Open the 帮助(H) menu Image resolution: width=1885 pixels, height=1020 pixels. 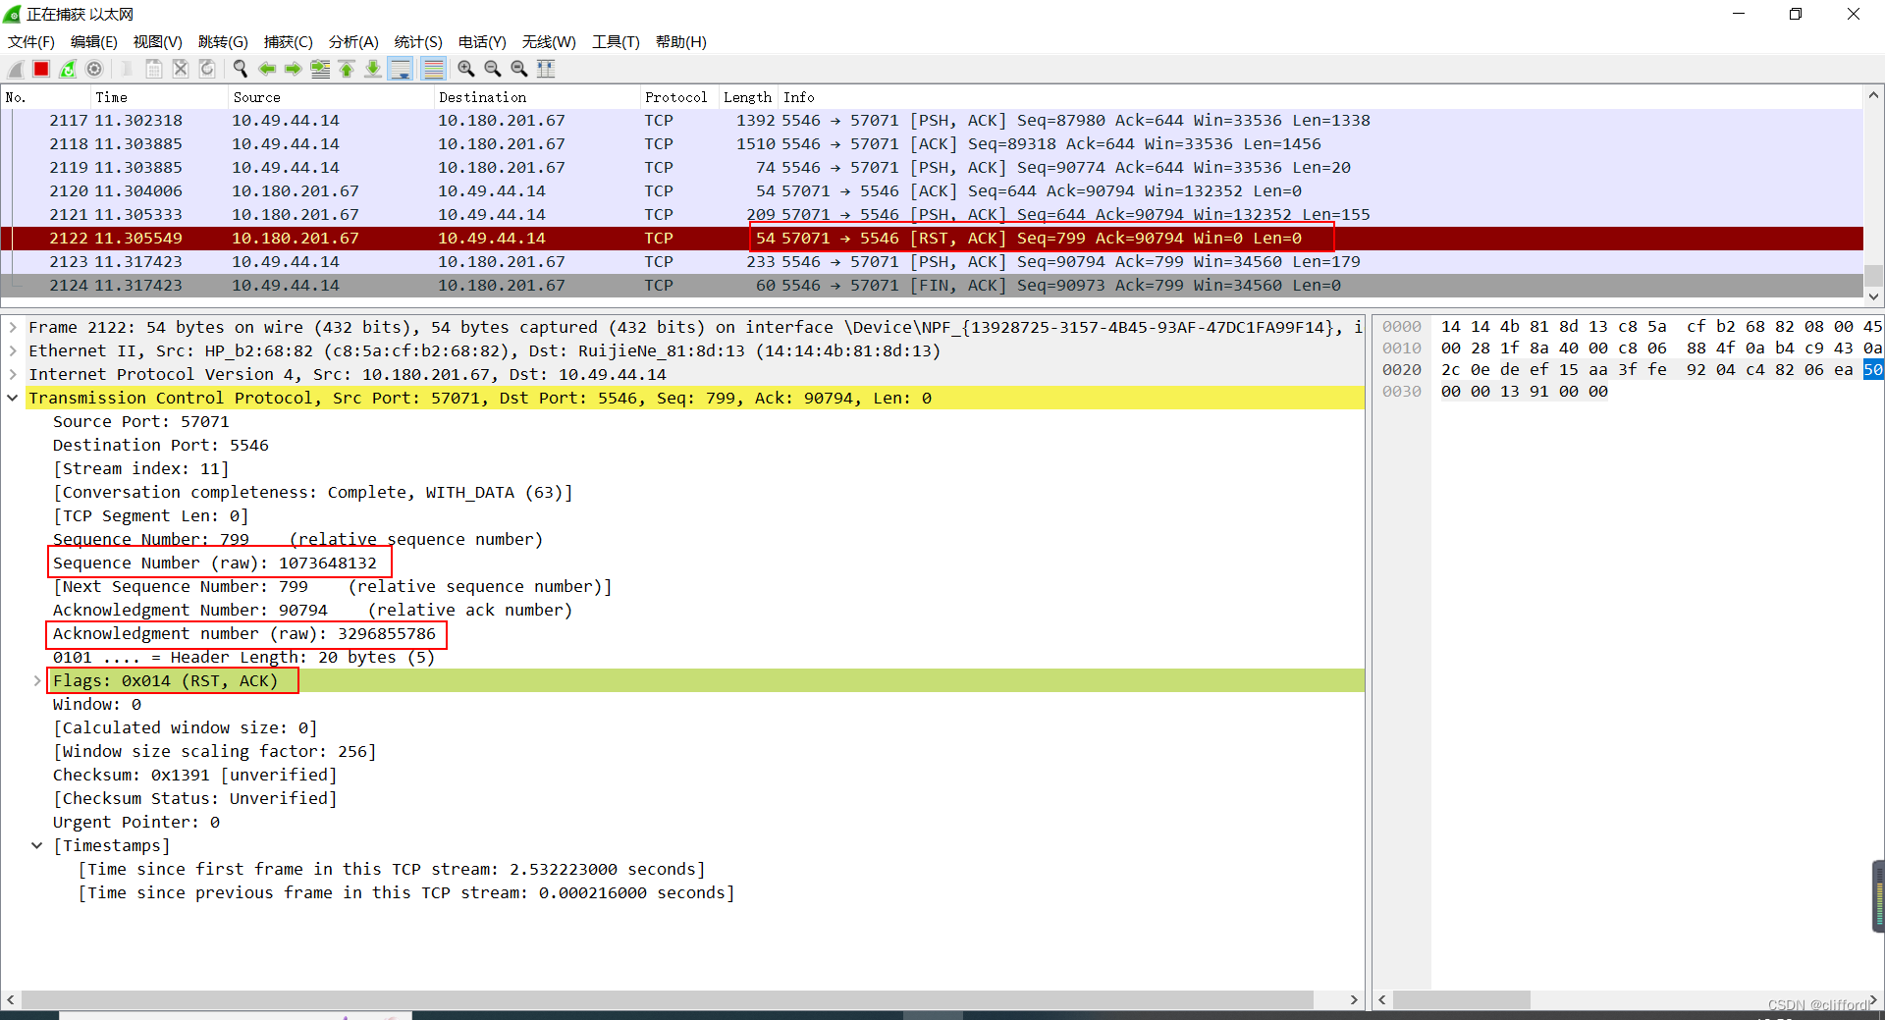pos(681,41)
